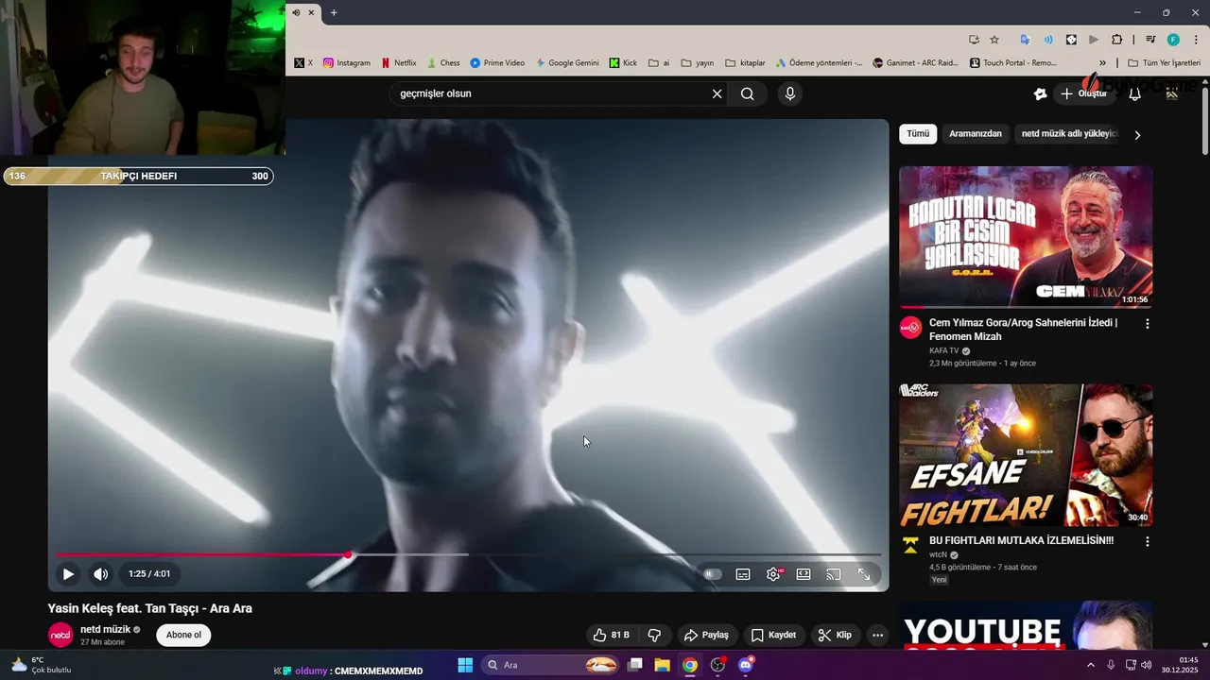
Task: Open the Windows Start menu
Action: (465, 665)
